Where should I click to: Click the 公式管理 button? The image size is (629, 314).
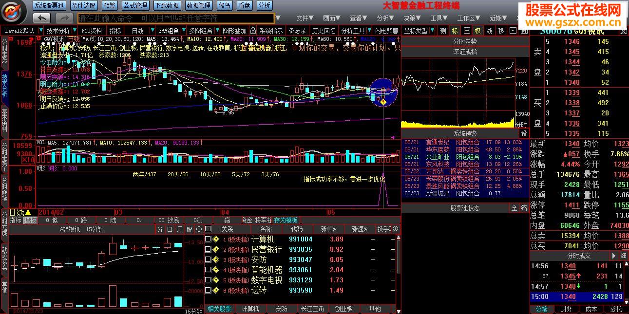135,5
